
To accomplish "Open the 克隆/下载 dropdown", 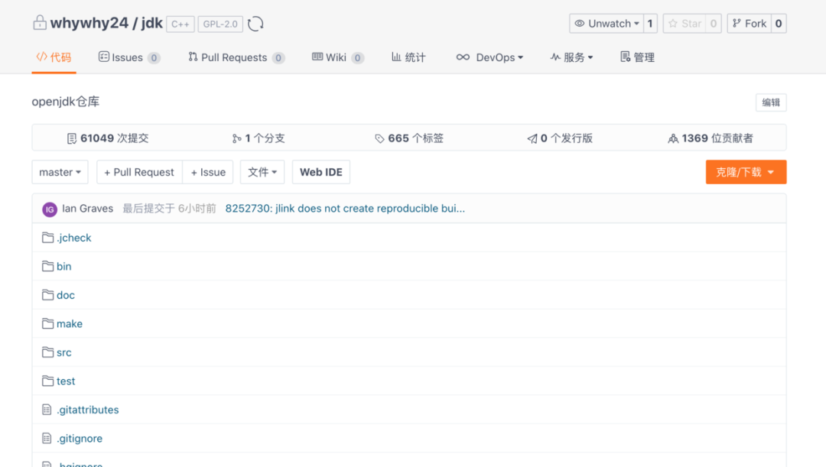I will [x=746, y=172].
